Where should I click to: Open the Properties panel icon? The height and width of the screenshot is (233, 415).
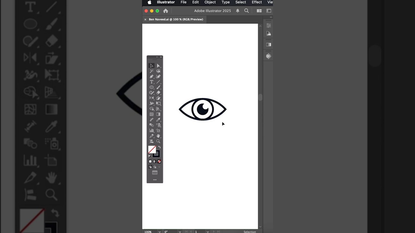[268, 26]
